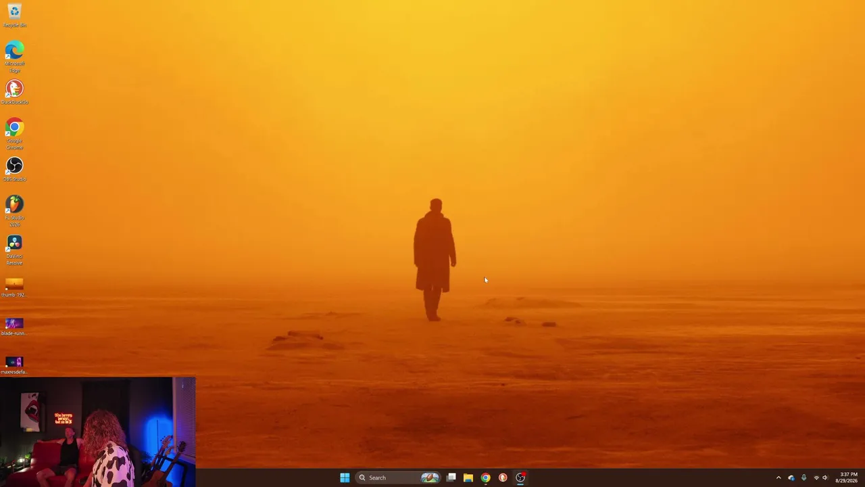Viewport: 865px width, 487px height.
Task: Select the thumb-192 image file on desktop
Action: 14,287
